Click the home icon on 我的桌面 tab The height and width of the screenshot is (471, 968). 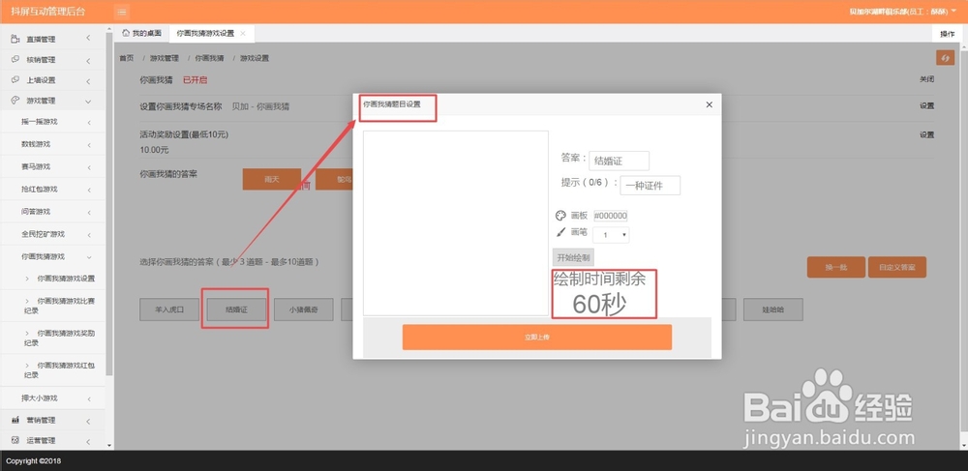click(126, 33)
